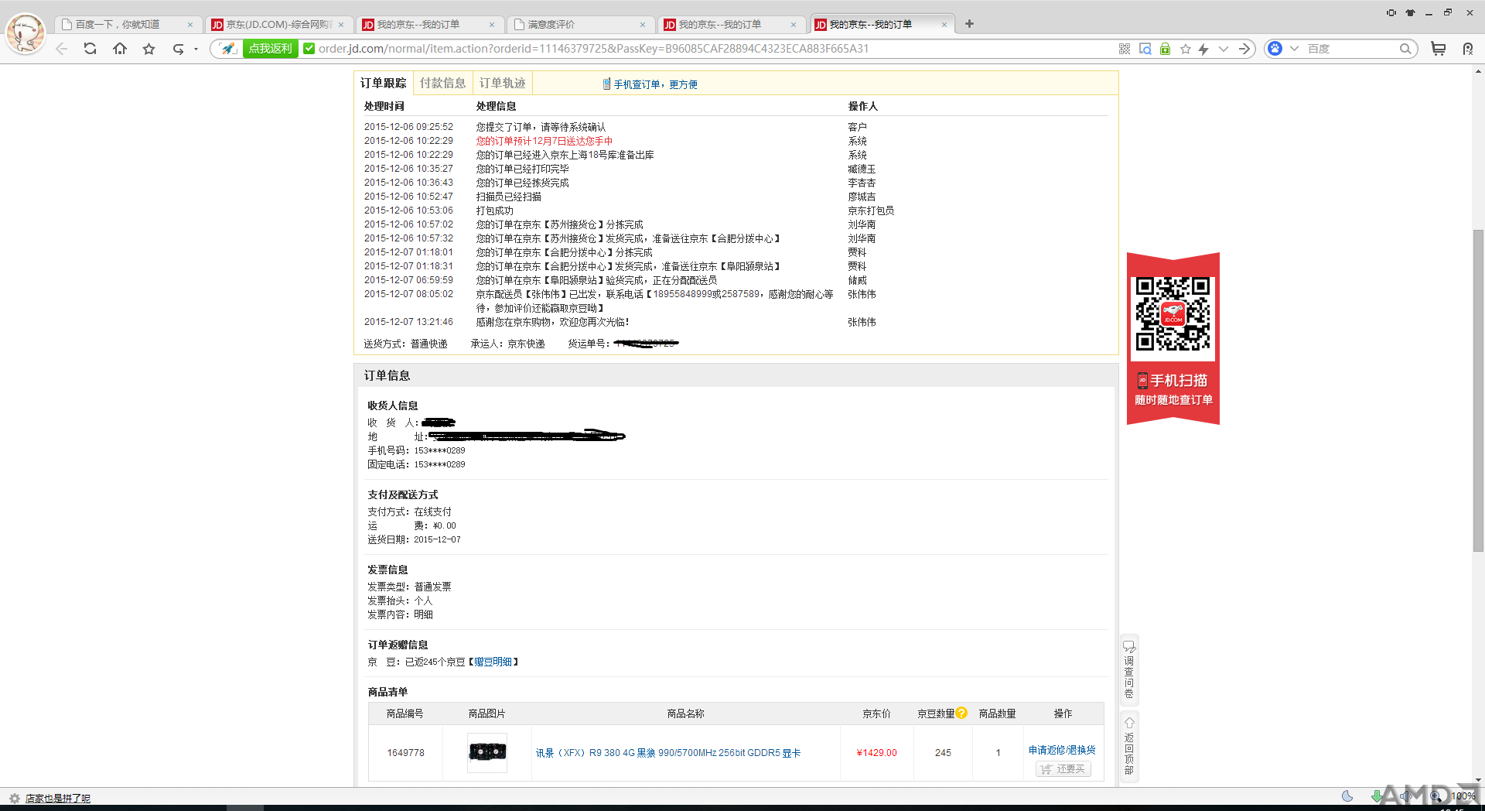Viewport: 1485px width, 811px height.
Task: Expand address bar history dropdown chevron
Action: pyautogui.click(x=1224, y=49)
